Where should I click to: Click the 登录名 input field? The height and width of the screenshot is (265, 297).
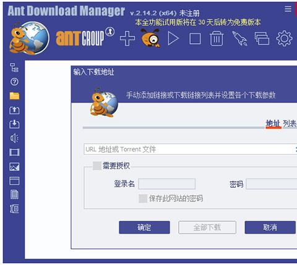pyautogui.click(x=166, y=184)
